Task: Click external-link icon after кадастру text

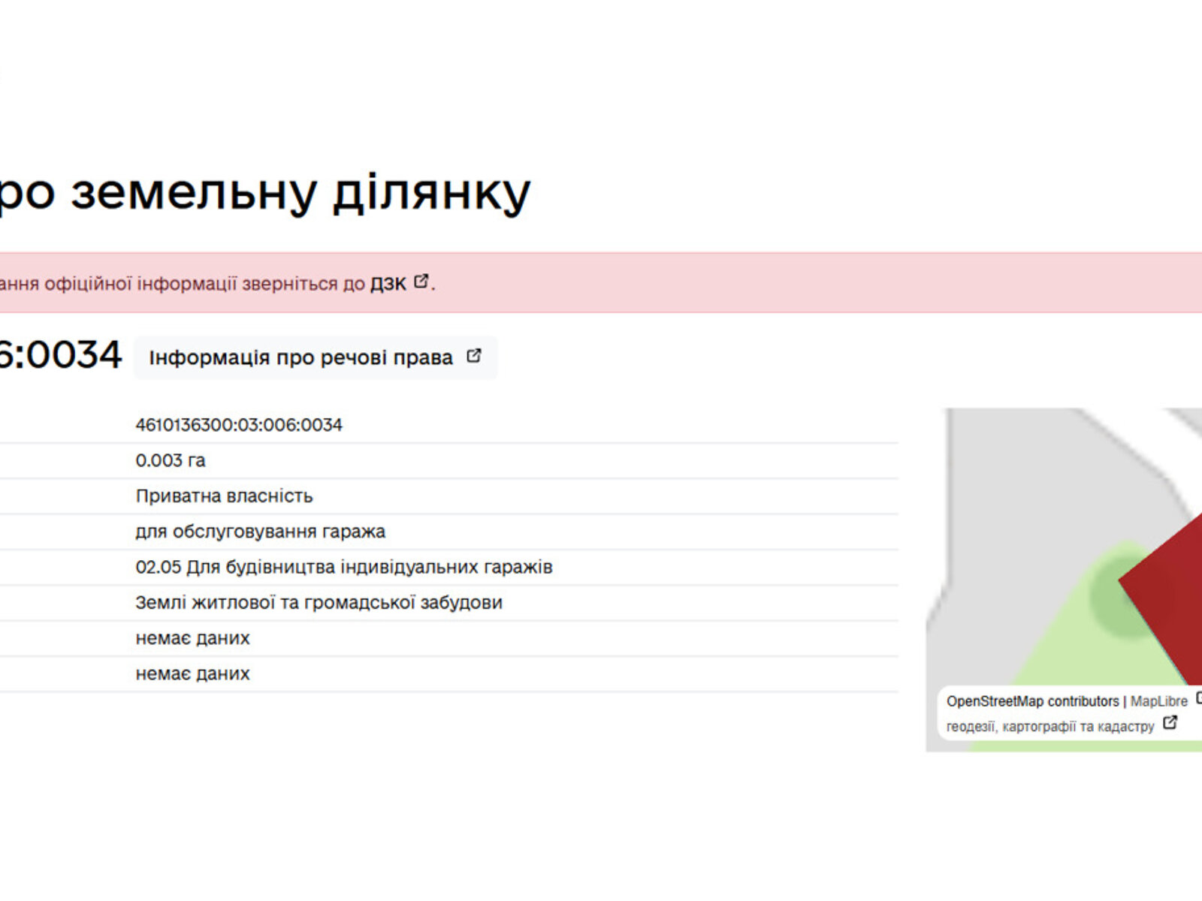Action: [x=1170, y=724]
